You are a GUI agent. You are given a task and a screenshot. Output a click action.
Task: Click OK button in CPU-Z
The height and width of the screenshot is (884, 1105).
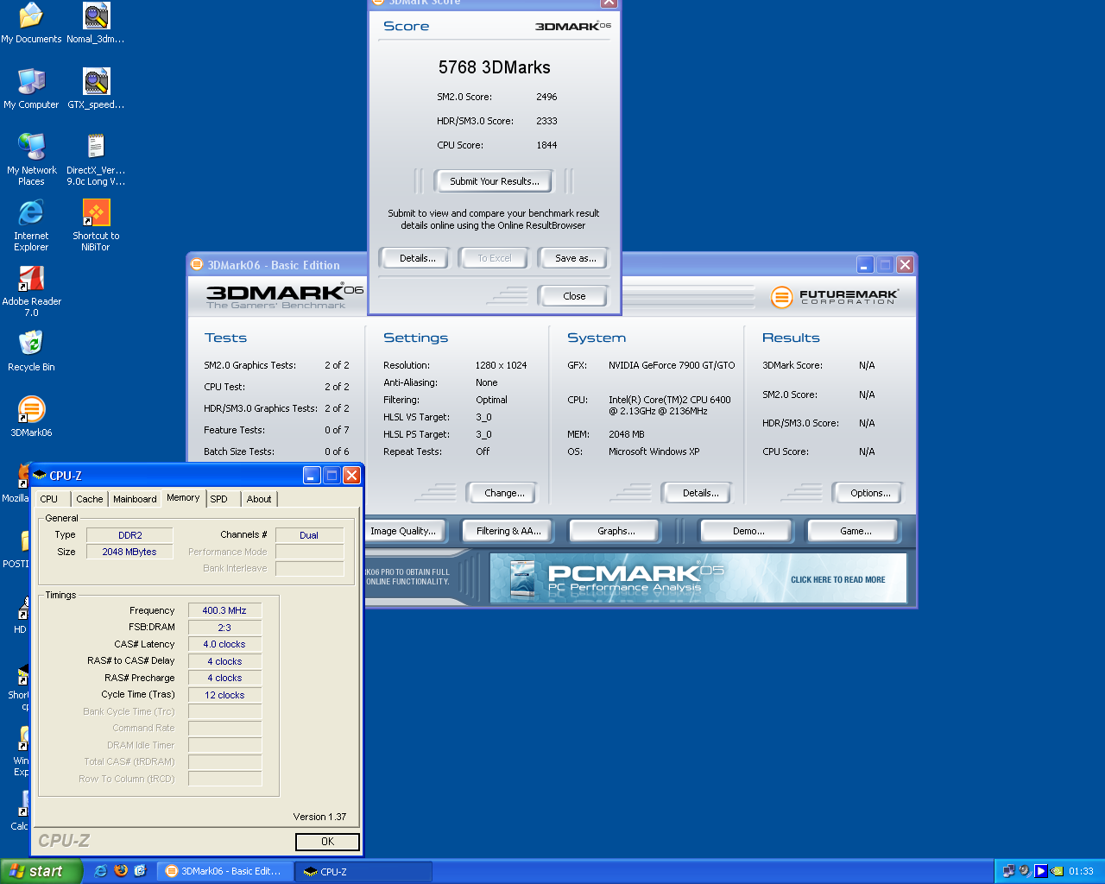[327, 842]
